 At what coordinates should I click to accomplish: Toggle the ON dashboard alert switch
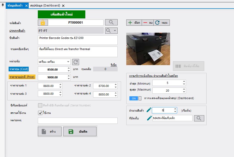coord(135,98)
